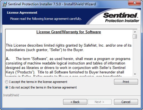The width and height of the screenshot is (143, 110).
Task: Click the Sentinel Protection Installer logo
Action: [x=121, y=18]
